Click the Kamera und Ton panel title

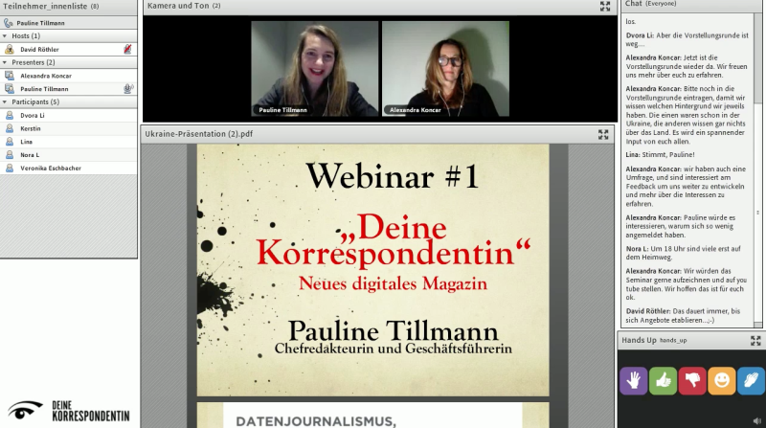coord(184,6)
